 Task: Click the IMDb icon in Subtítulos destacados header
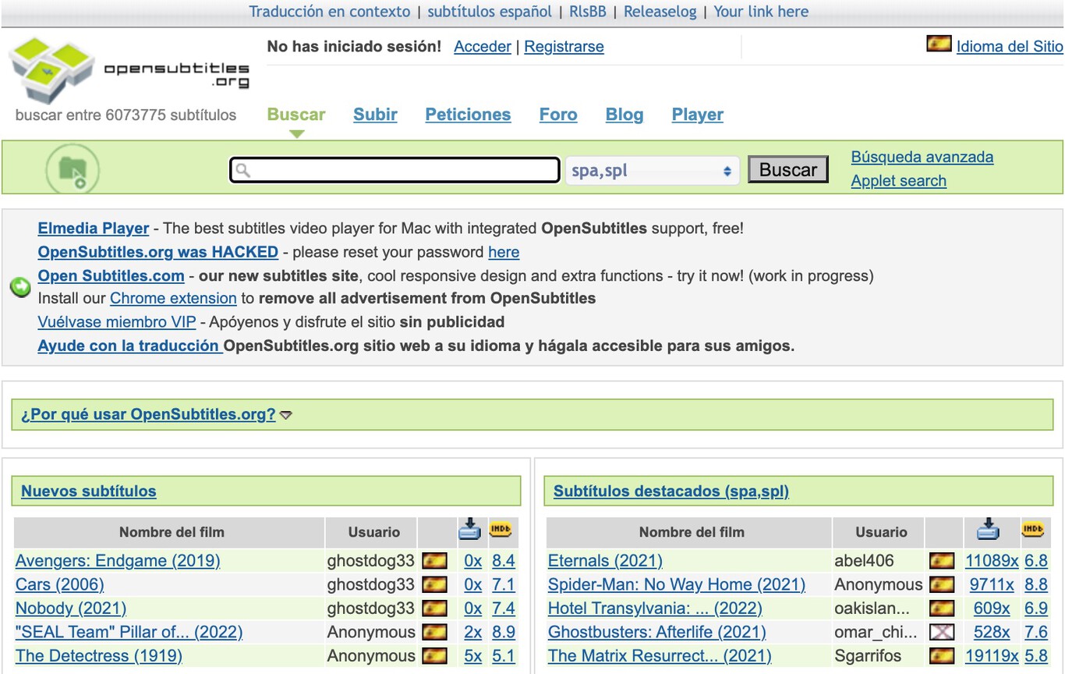(1033, 530)
